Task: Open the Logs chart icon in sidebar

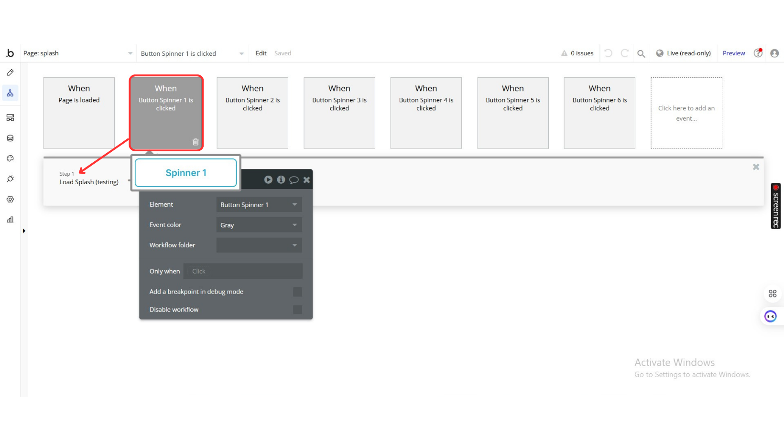Action: [x=10, y=220]
